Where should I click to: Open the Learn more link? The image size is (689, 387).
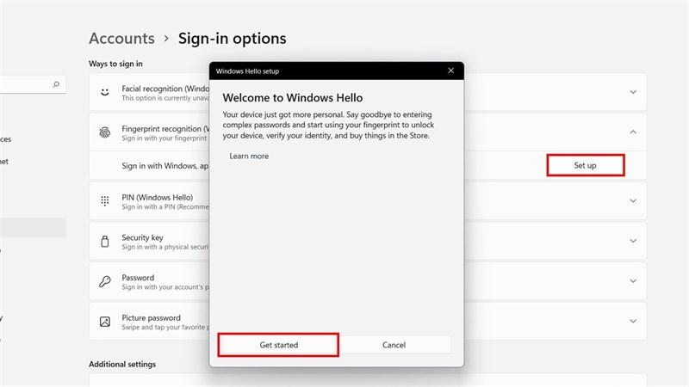(249, 157)
